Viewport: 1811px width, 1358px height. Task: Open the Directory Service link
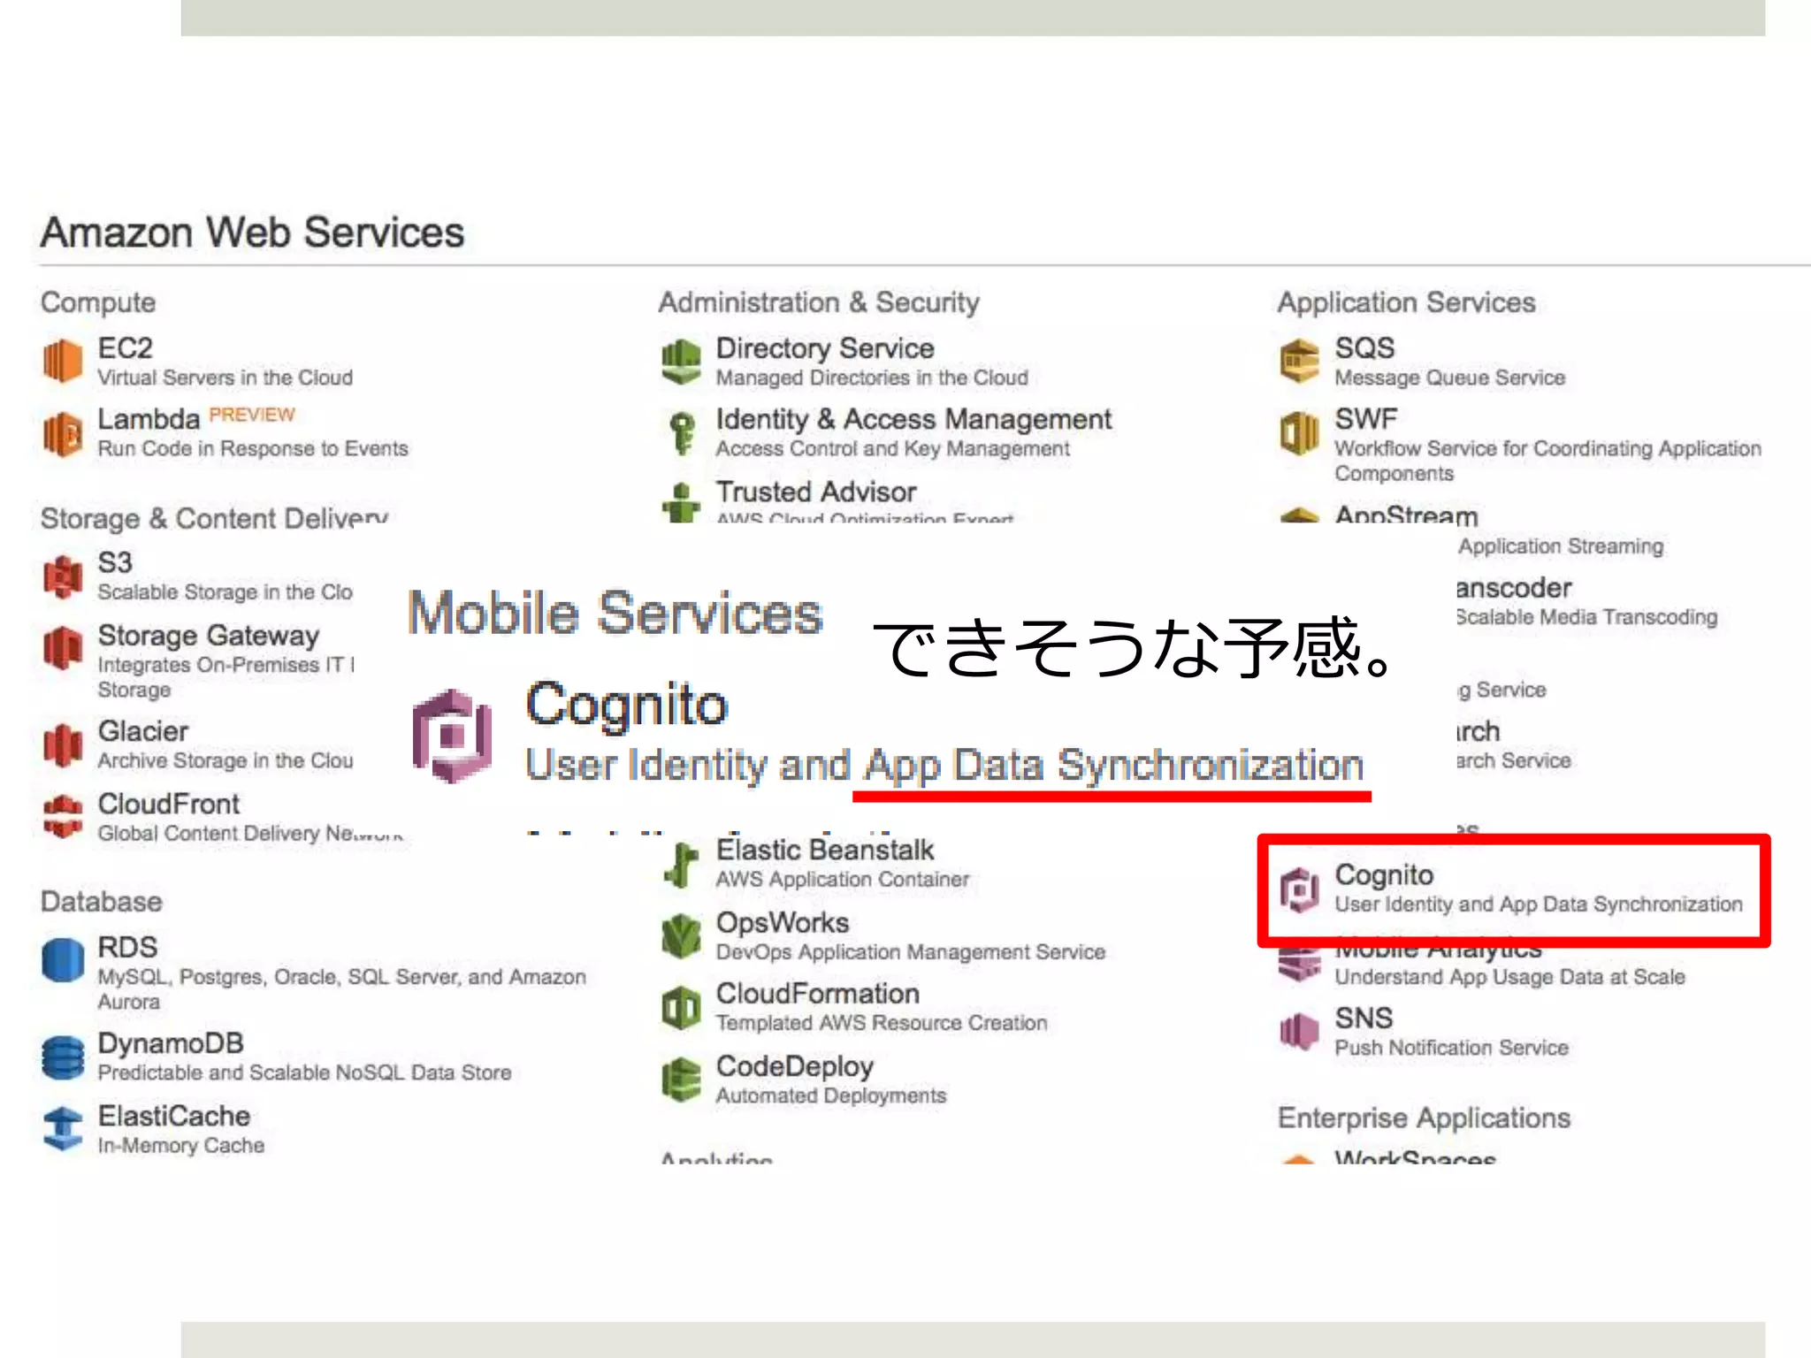(x=824, y=348)
